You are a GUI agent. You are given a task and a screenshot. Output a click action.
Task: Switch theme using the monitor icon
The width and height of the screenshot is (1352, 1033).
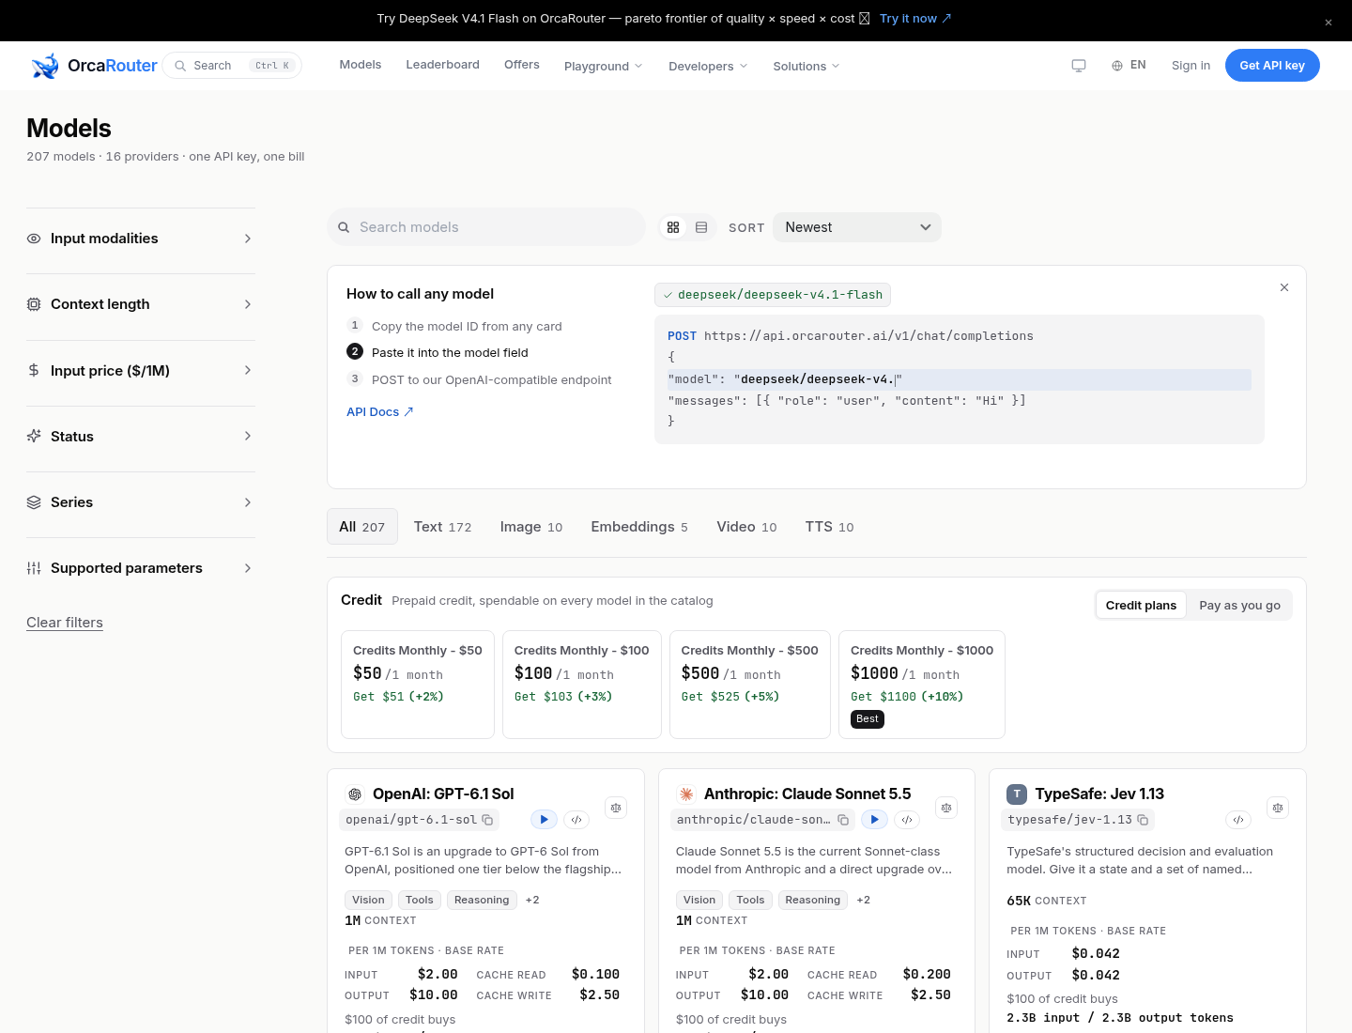click(1079, 66)
